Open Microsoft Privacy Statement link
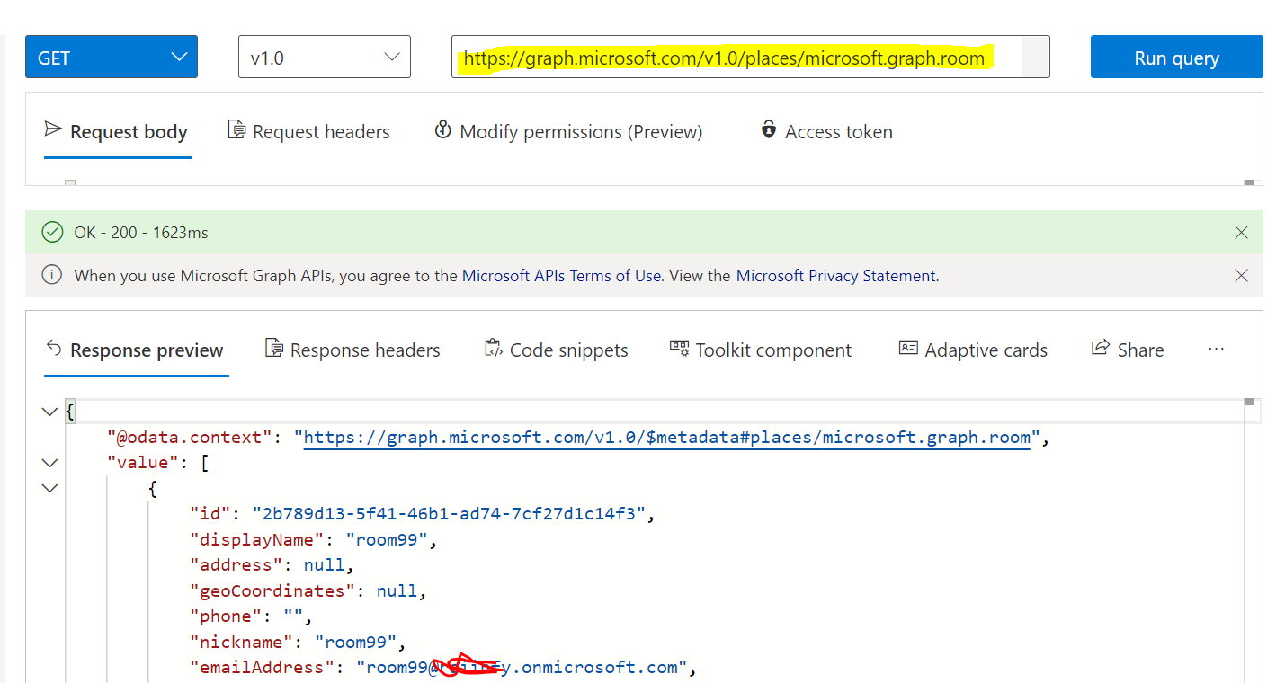Viewport: 1276px width, 683px height. tap(836, 276)
